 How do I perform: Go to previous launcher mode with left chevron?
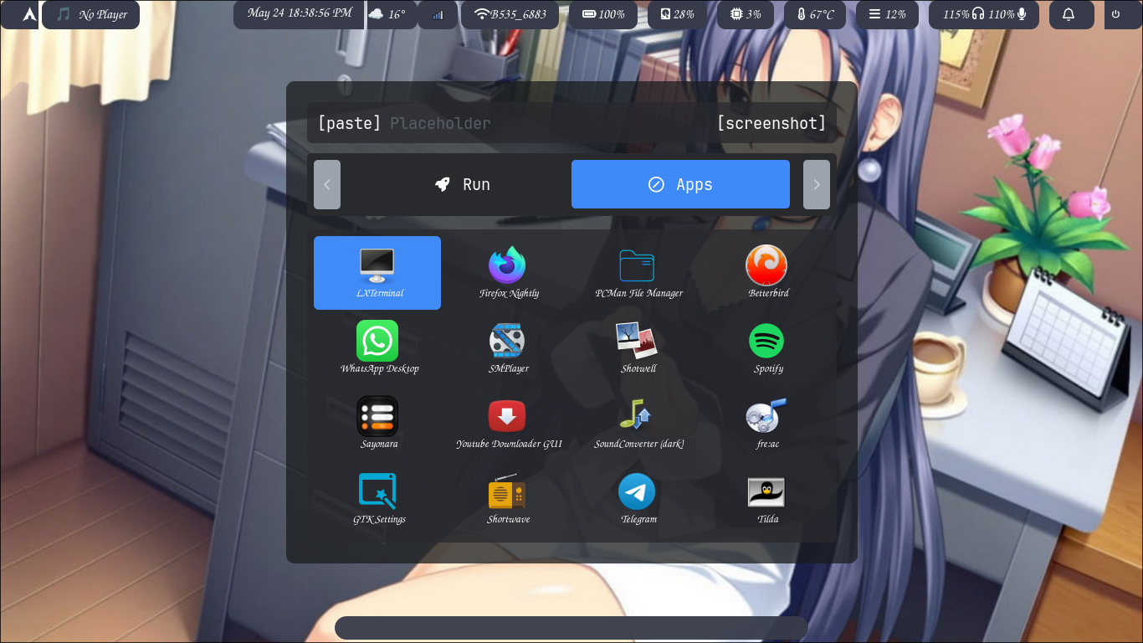point(327,184)
